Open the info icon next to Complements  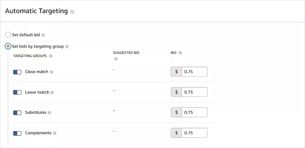(x=55, y=133)
